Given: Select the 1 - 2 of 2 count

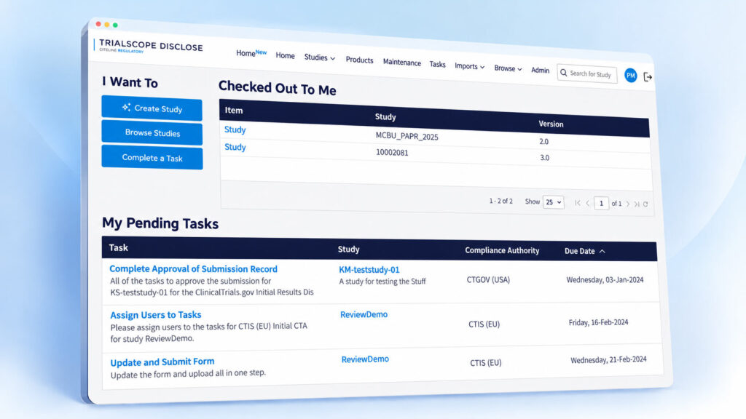Looking at the screenshot, I should click(501, 201).
